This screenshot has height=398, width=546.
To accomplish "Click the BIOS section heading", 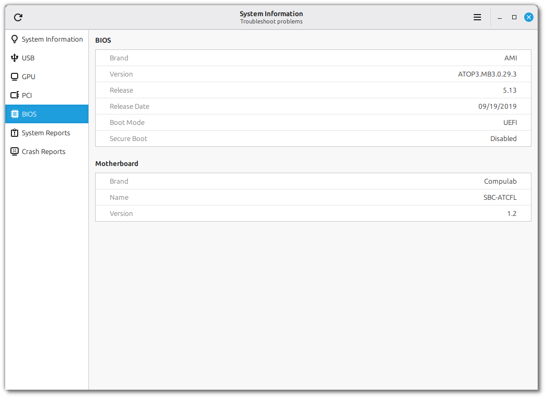I will [x=103, y=40].
